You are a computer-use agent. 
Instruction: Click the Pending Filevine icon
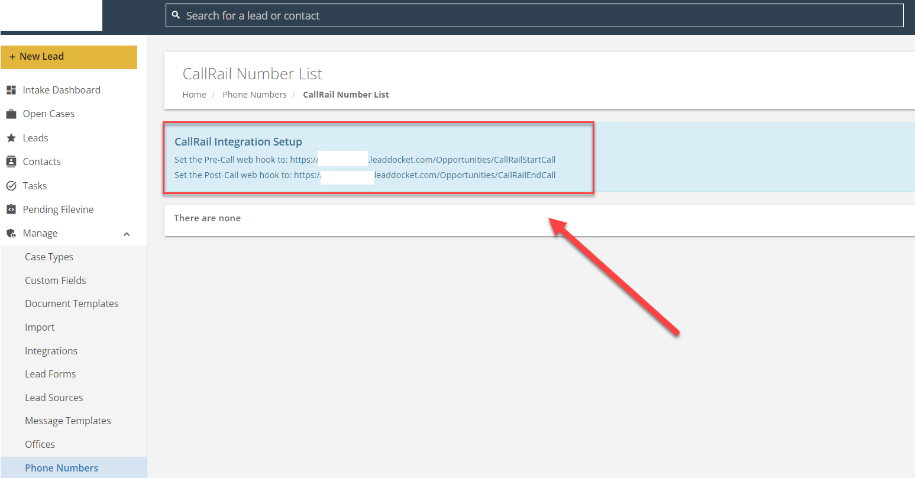point(11,209)
